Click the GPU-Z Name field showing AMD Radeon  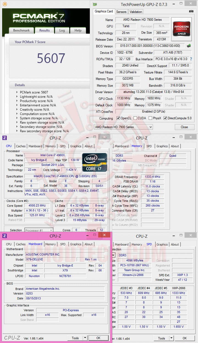[142, 20]
